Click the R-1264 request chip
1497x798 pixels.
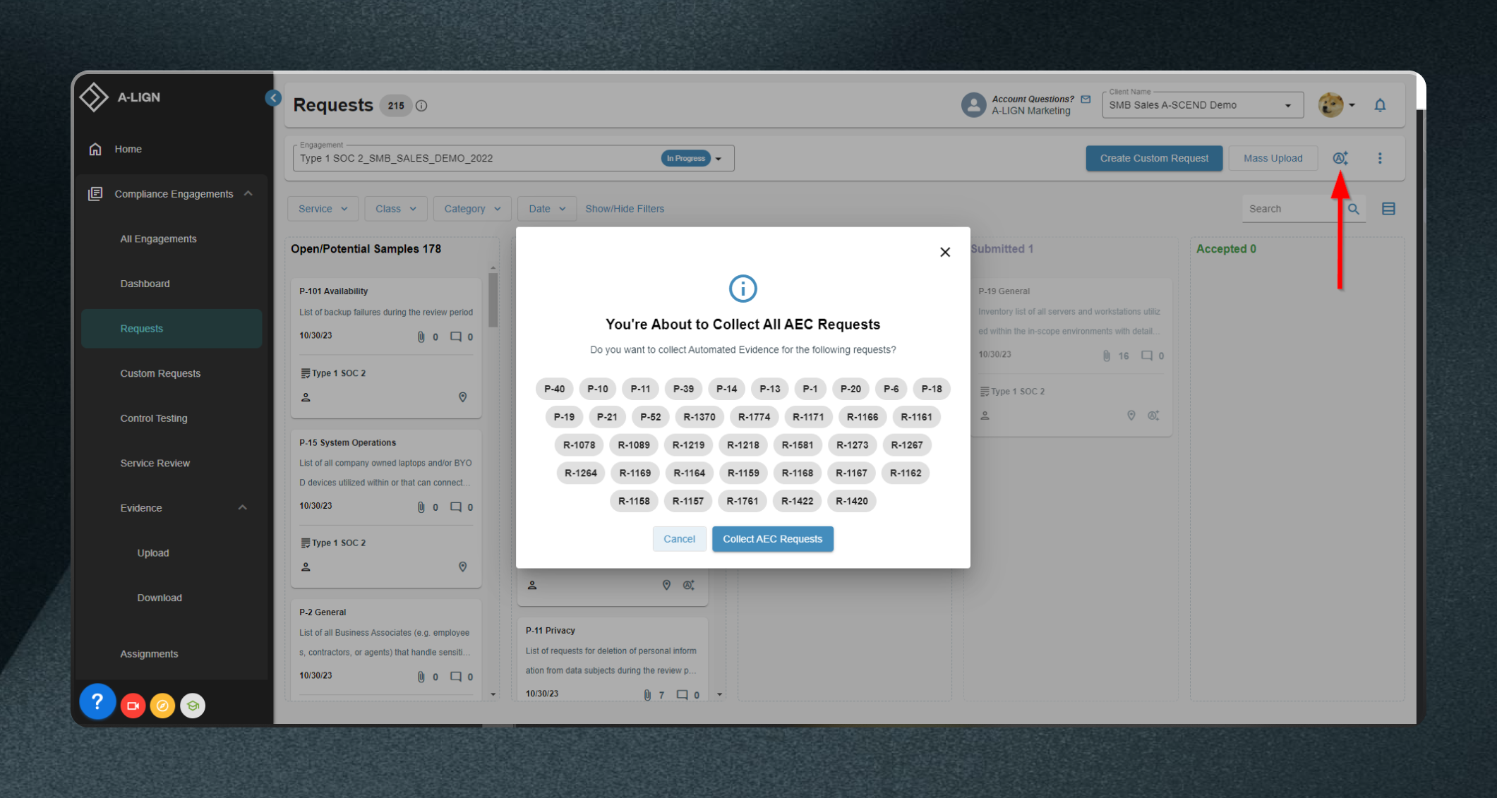[x=580, y=473]
